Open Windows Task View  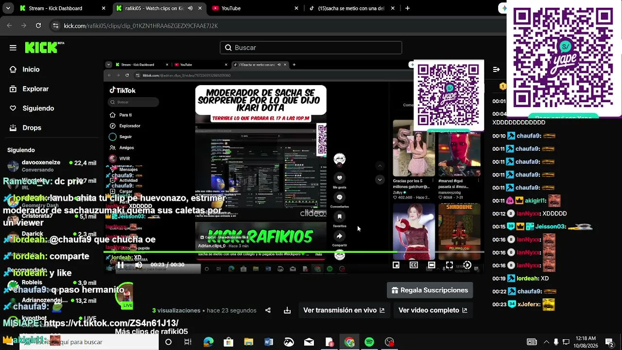(188, 342)
